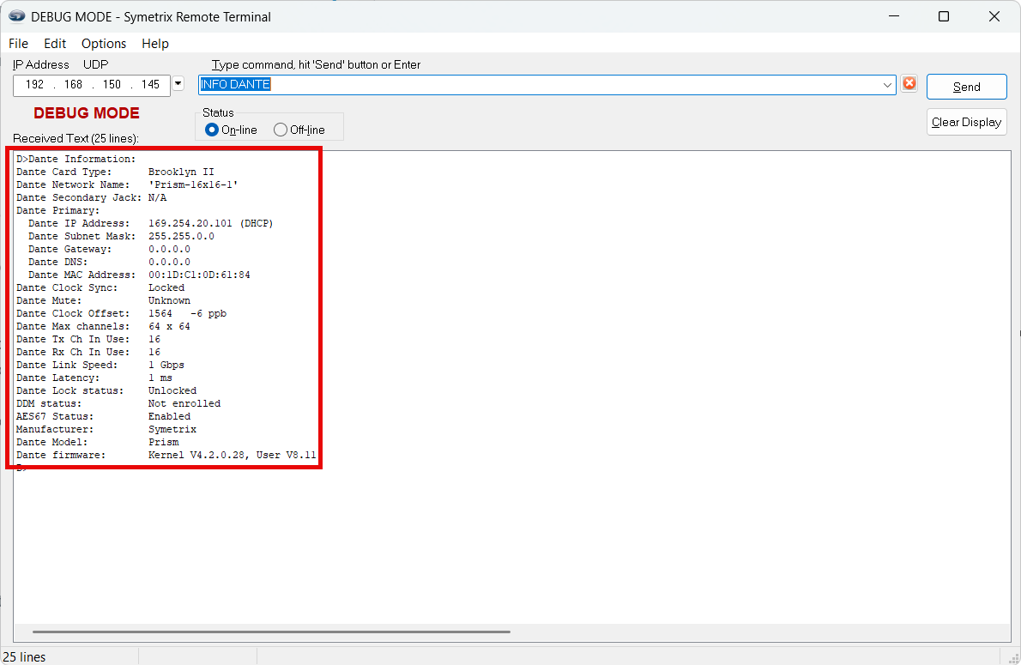Click the 'Received Text (25 lines):' label
Image resolution: width=1021 pixels, height=665 pixels.
(76, 138)
